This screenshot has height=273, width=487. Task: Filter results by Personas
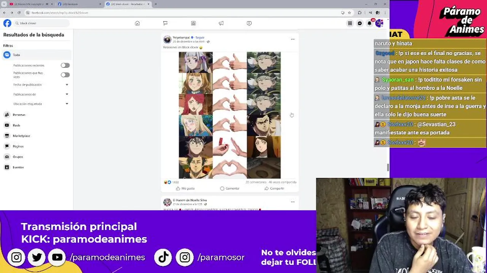pyautogui.click(x=37, y=115)
